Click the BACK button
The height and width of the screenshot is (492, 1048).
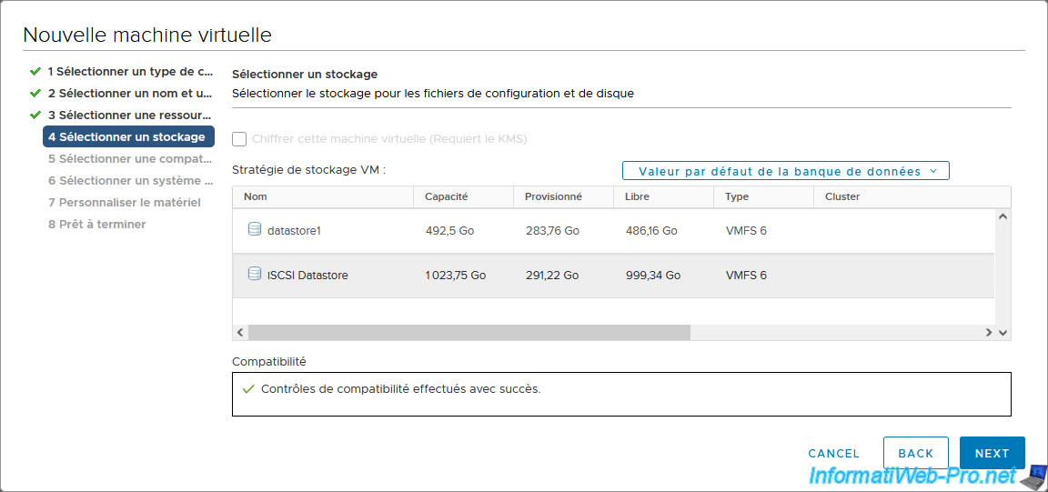coord(915,453)
